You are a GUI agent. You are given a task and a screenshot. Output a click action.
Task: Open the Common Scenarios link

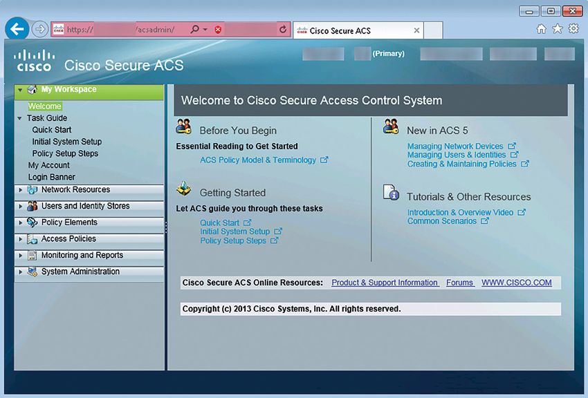[442, 221]
